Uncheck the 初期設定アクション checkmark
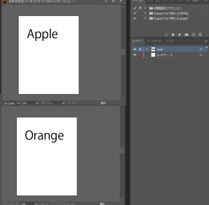The image size is (209, 205). click(135, 8)
